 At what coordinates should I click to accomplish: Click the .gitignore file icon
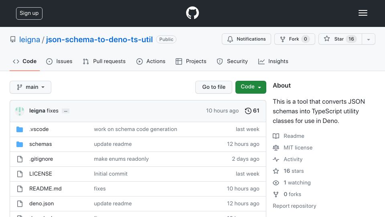pos(20,159)
